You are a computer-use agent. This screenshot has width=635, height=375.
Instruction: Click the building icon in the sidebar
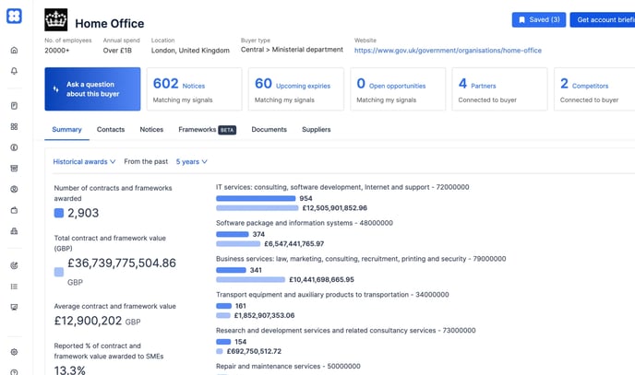point(14,231)
